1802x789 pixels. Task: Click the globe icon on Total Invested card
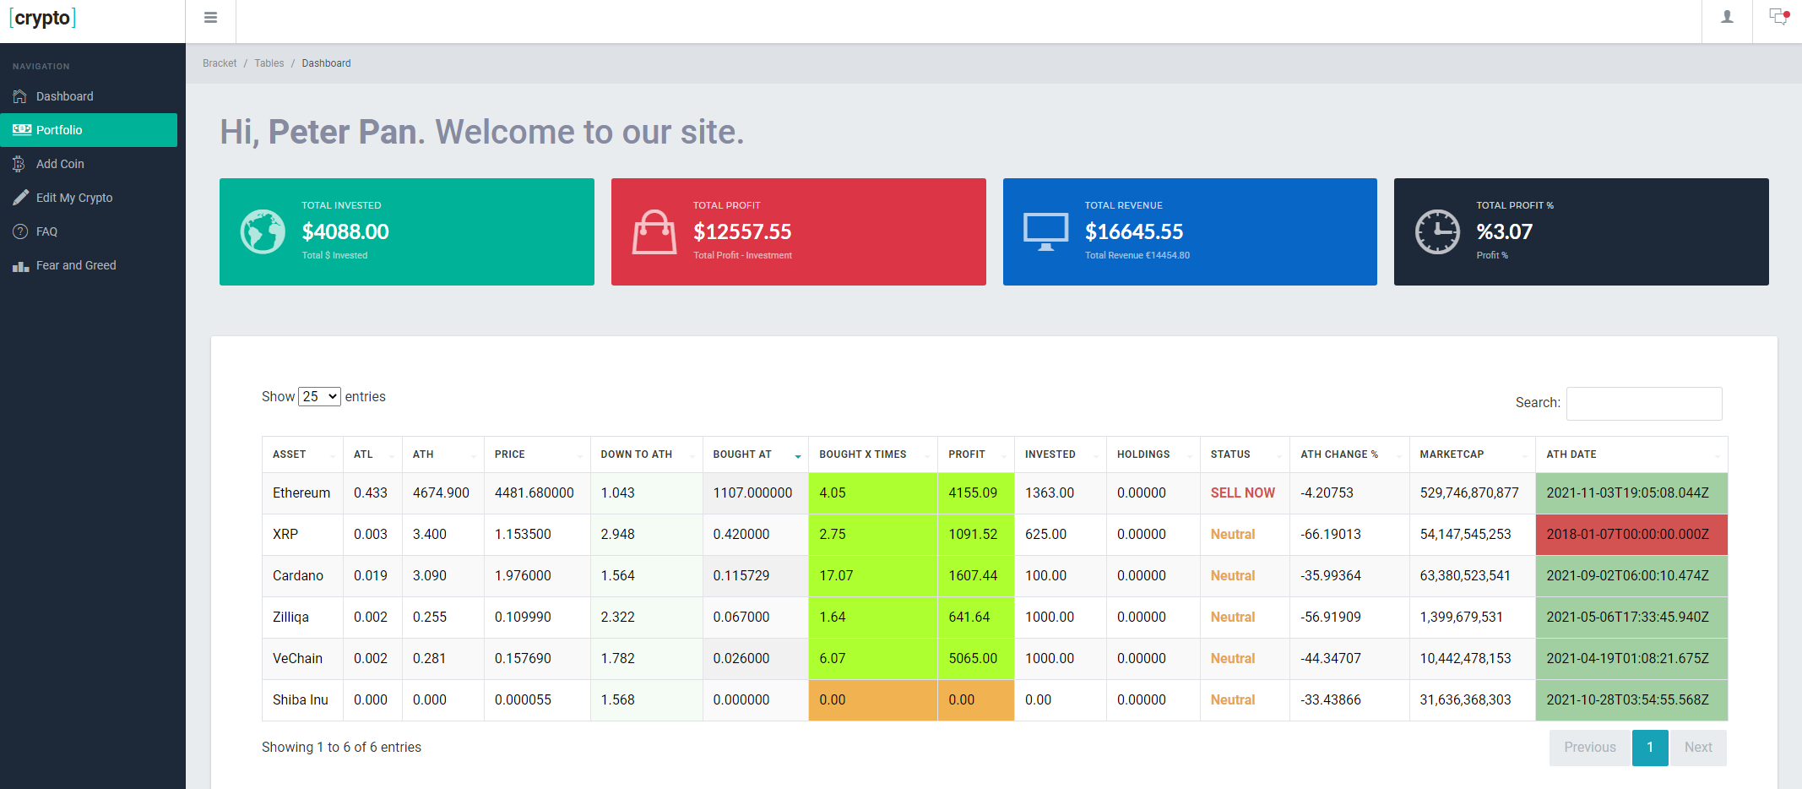[x=263, y=231]
